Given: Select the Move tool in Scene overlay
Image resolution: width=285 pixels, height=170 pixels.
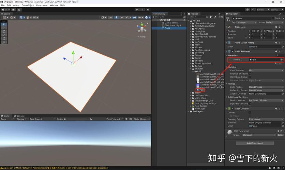Looking at the screenshot, I should tap(4, 28).
